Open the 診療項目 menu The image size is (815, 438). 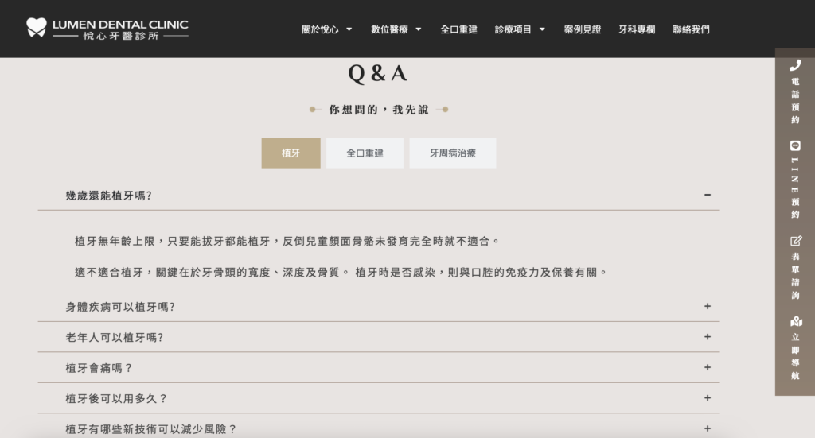[x=513, y=29]
